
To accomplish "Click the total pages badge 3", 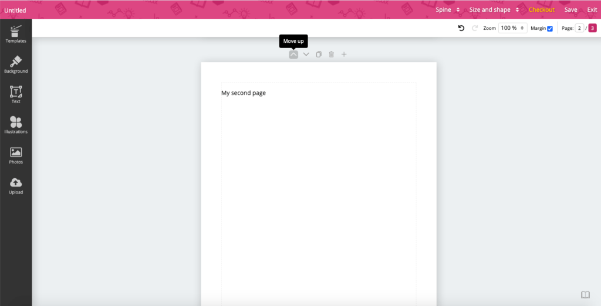I will click(x=593, y=28).
